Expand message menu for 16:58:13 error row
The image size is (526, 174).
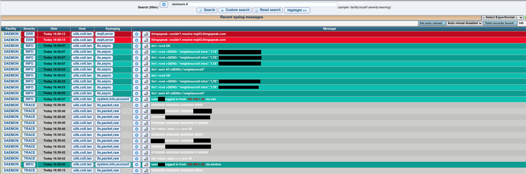pyautogui.click(x=136, y=40)
